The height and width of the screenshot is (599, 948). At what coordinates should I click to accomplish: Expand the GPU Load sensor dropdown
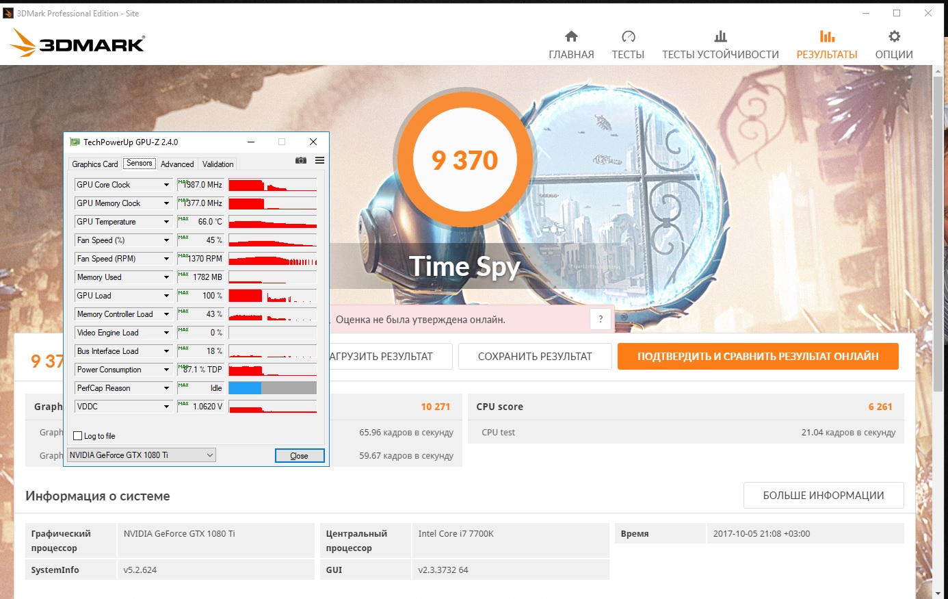(166, 296)
